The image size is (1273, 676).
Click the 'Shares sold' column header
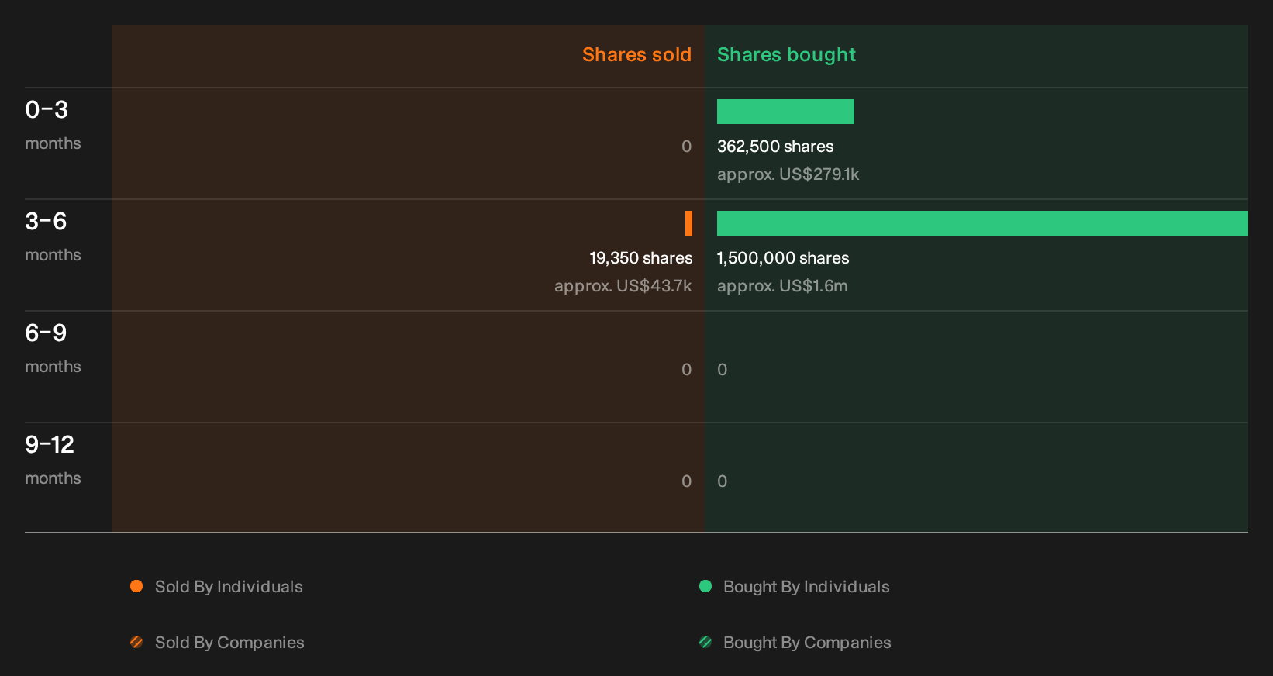tap(636, 55)
